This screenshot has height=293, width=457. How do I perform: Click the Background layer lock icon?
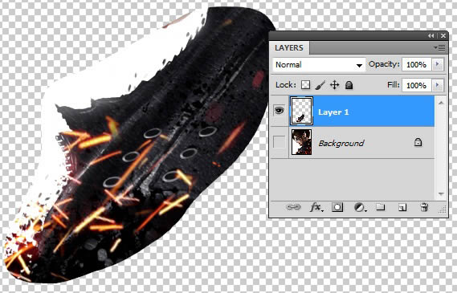pyautogui.click(x=418, y=142)
